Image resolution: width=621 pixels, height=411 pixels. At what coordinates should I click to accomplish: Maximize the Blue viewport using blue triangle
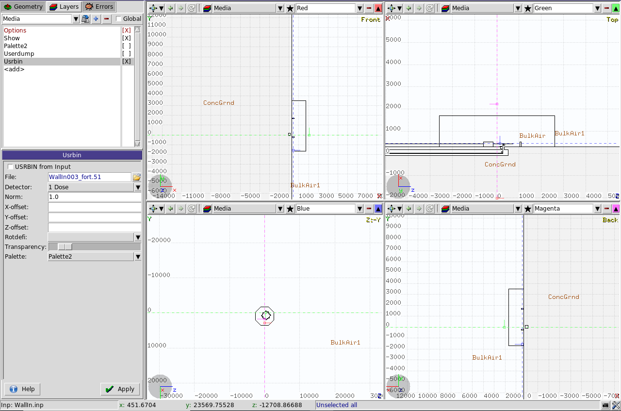(x=378, y=209)
